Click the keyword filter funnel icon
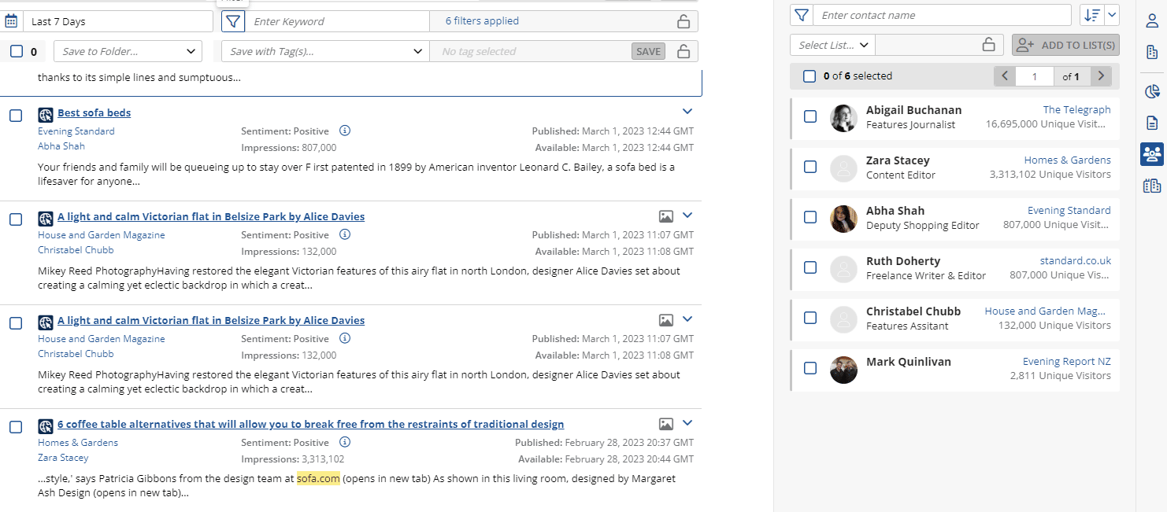1167x512 pixels. pos(233,21)
